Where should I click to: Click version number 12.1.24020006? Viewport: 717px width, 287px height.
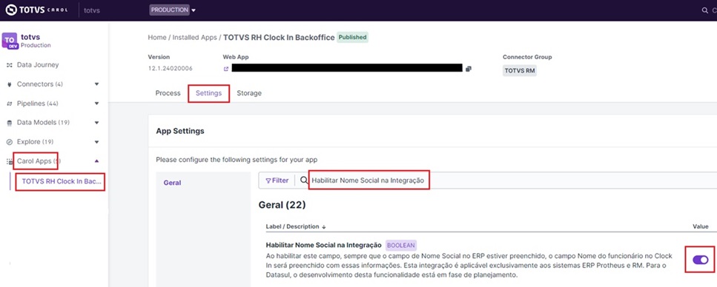170,69
